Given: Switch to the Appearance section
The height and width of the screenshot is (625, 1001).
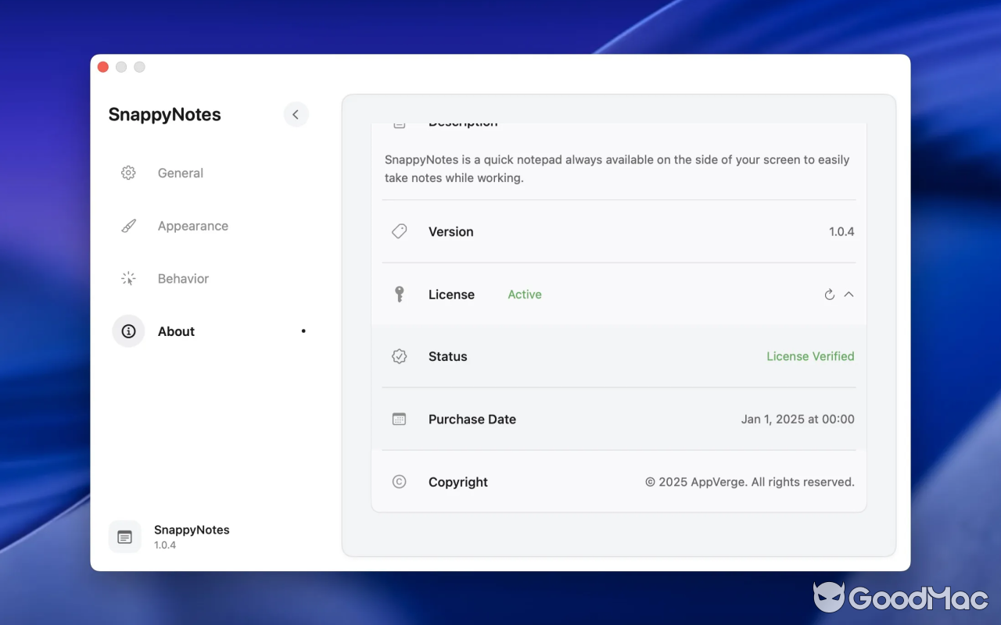Looking at the screenshot, I should [x=192, y=225].
